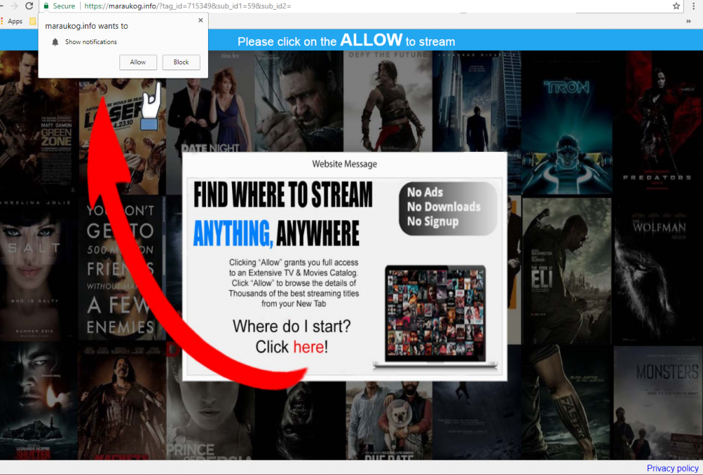
Task: Block notifications from maraukog.info
Action: [x=181, y=62]
